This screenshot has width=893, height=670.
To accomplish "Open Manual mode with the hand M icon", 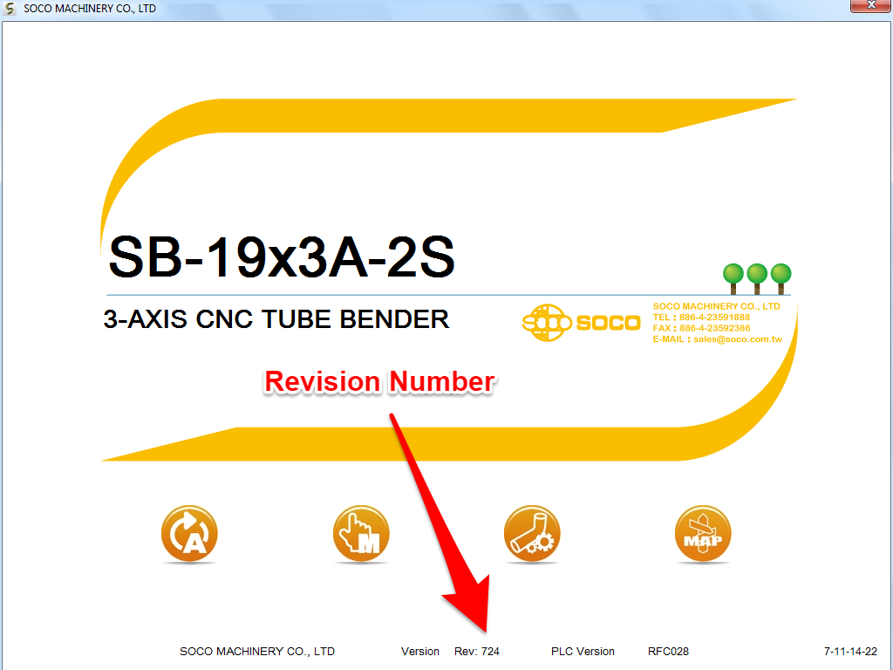I will click(x=360, y=534).
